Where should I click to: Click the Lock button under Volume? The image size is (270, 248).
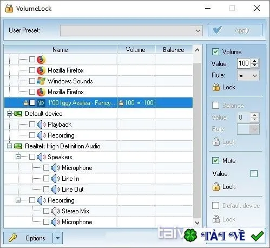coord(224,87)
